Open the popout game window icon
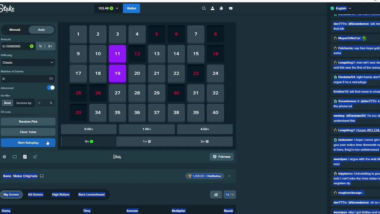The image size is (380, 214). point(35,157)
